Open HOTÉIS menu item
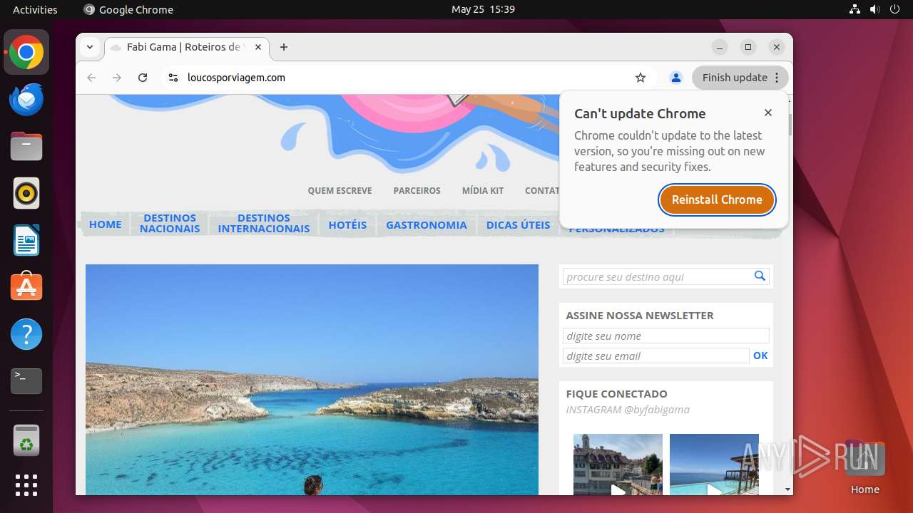Screen dimensions: 913x513 click(x=347, y=224)
